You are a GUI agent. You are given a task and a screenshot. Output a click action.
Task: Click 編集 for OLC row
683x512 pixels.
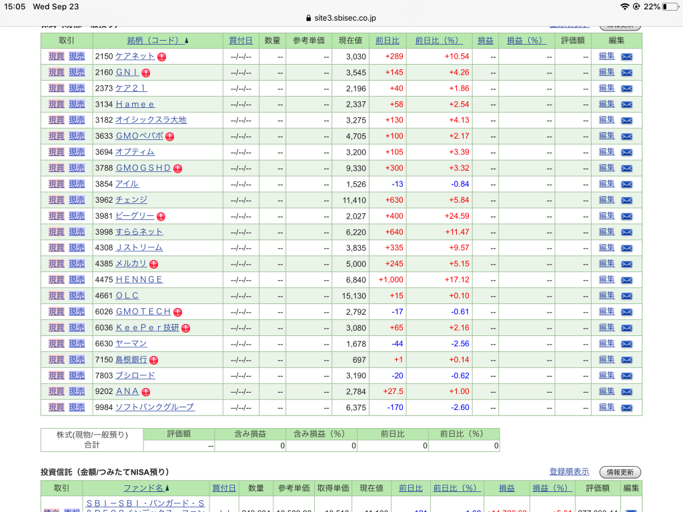(606, 295)
